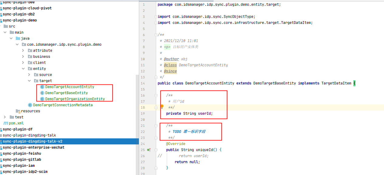Click the TargetDataItem interface name on line 14
The image size is (384, 175).
[x=336, y=83]
